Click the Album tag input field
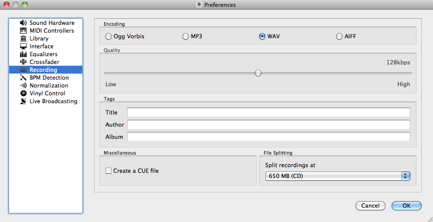Viewport: 433px width, 222px height. 268,137
